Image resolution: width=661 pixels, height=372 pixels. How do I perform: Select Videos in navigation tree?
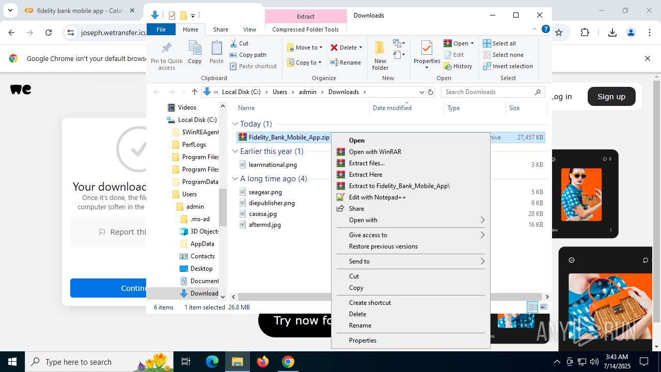point(187,107)
